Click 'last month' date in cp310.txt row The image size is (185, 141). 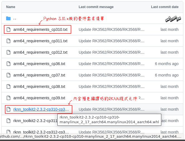point(169,29)
